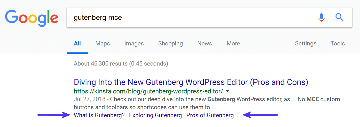Expand the arrow beside the kinsta URL
The width and height of the screenshot is (360, 127).
coord(228,91)
